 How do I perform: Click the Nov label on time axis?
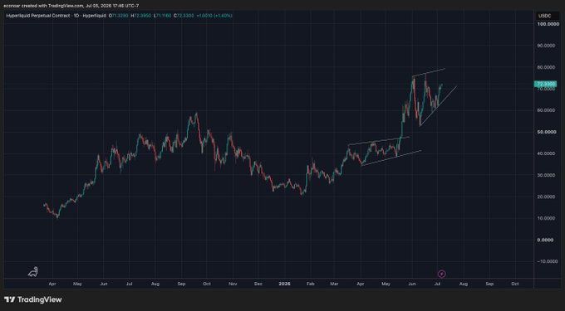[233, 284]
